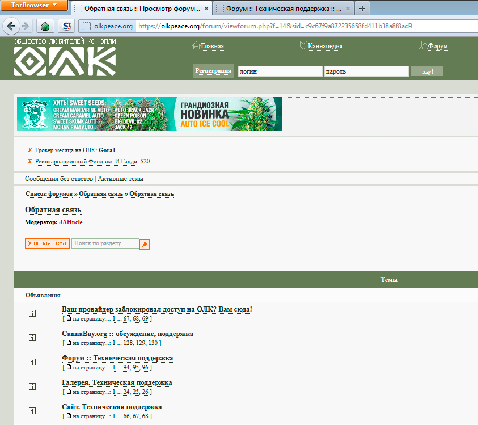Click the orange search icon button
This screenshot has width=478, height=425.
point(145,245)
